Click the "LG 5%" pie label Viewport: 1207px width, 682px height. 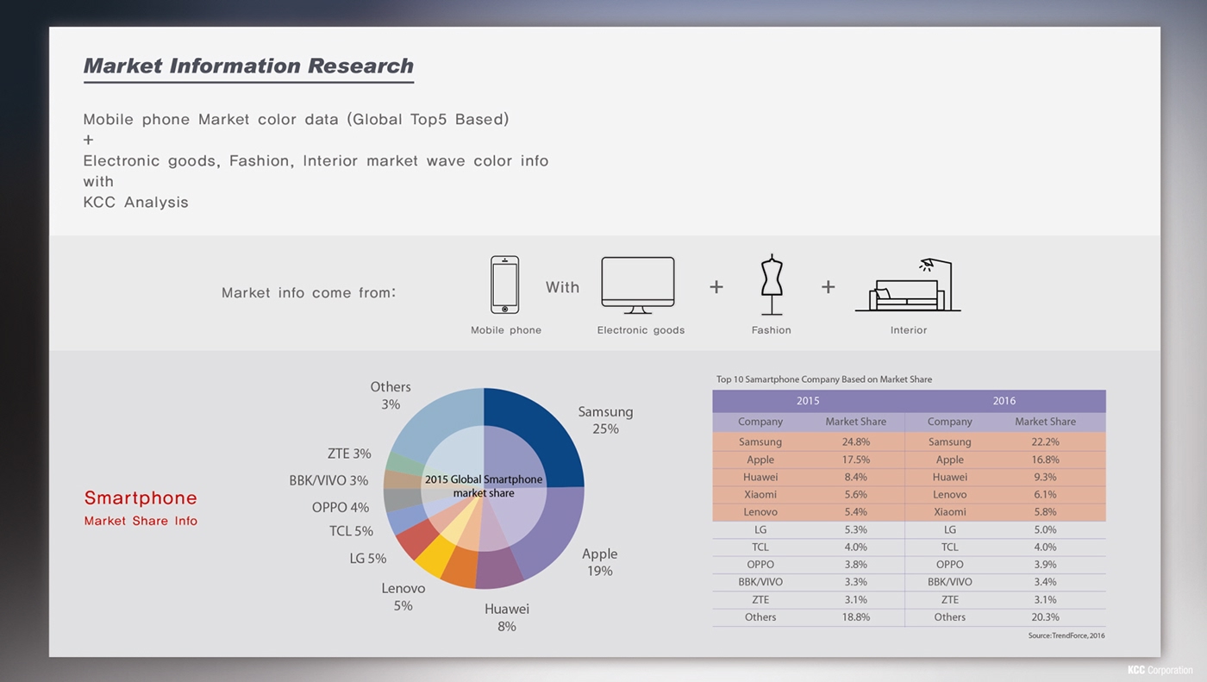367,559
